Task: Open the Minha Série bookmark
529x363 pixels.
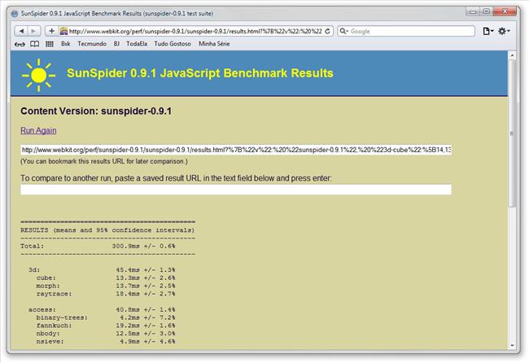Action: [x=214, y=44]
